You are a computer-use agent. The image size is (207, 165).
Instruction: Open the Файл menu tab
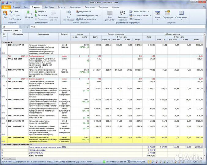tap(6, 7)
